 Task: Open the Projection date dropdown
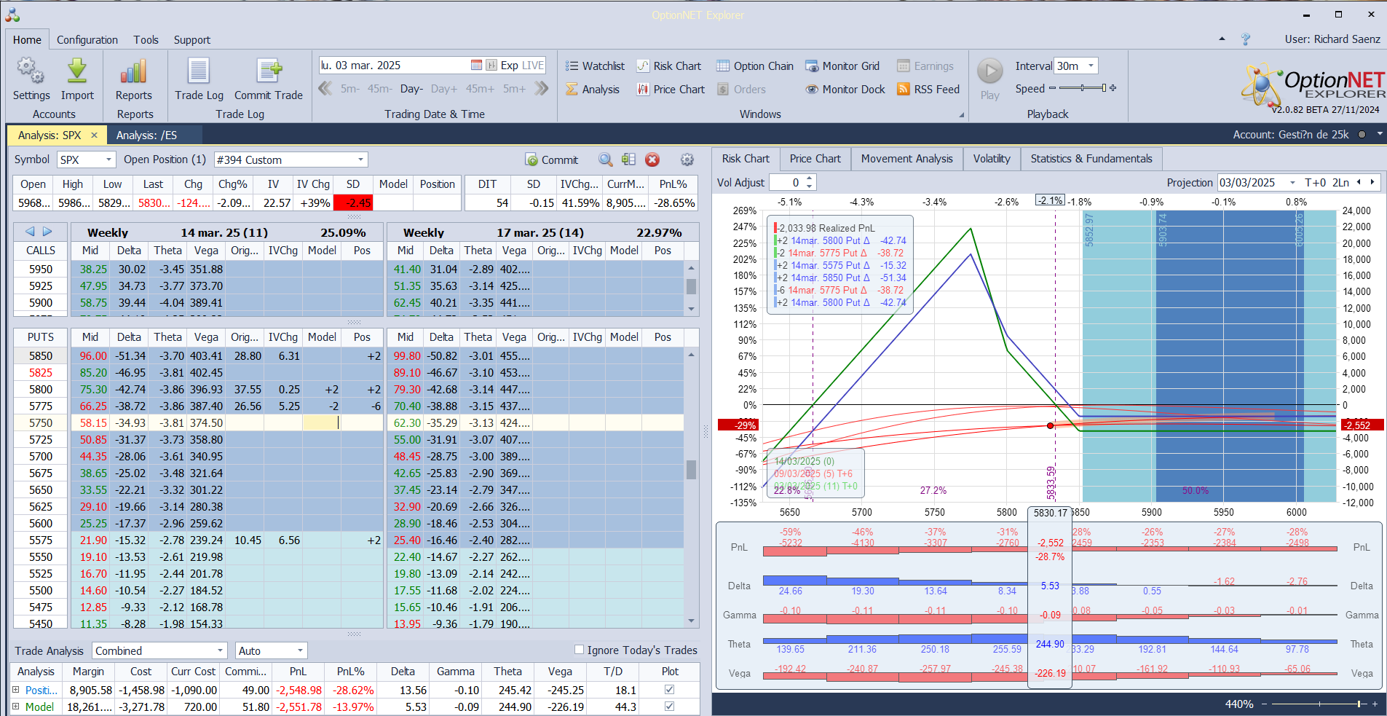(1292, 183)
